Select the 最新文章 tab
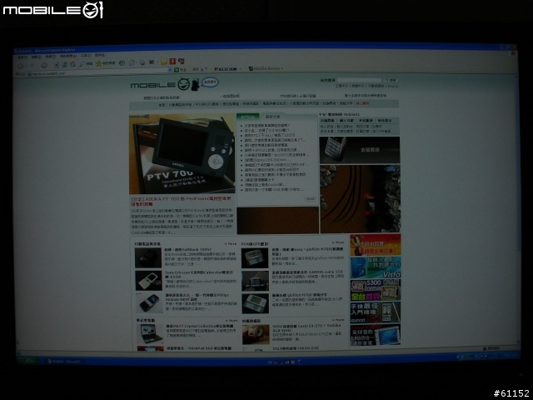Viewport: 533px width, 400px height. [x=272, y=117]
